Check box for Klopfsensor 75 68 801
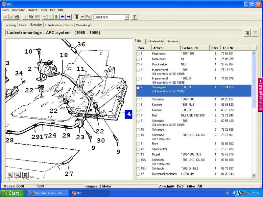The height and width of the screenshot is (197, 263). pos(138,54)
